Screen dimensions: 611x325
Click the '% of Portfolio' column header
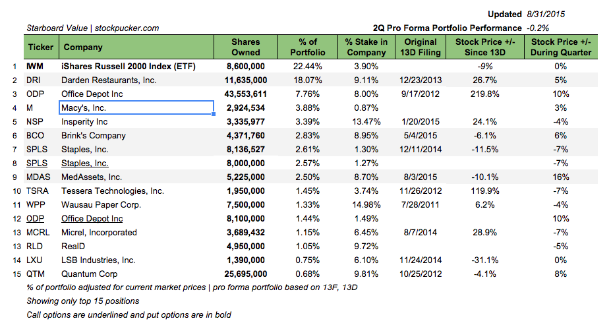[x=307, y=47]
